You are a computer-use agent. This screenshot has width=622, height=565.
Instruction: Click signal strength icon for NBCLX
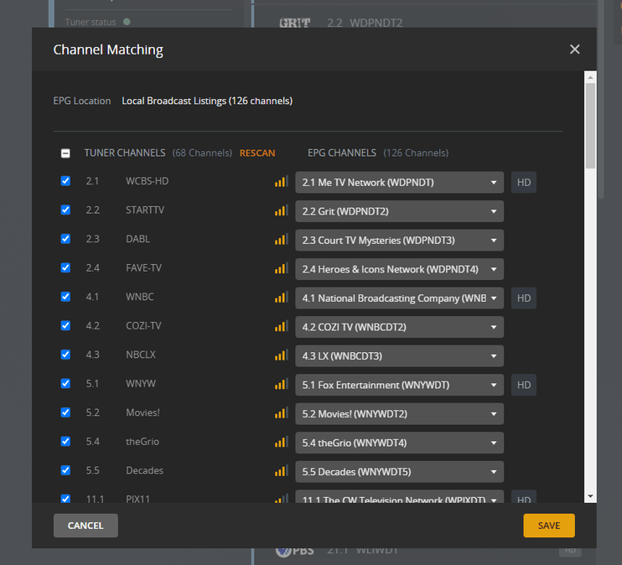[x=282, y=355]
